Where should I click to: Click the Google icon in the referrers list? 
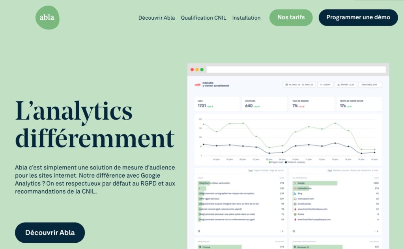click(x=295, y=183)
